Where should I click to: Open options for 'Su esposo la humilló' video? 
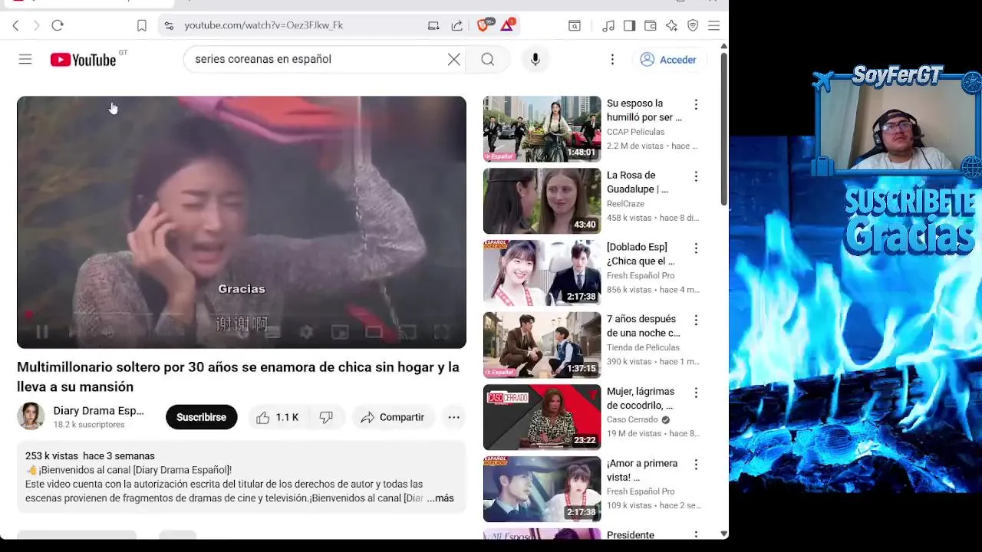tap(696, 104)
